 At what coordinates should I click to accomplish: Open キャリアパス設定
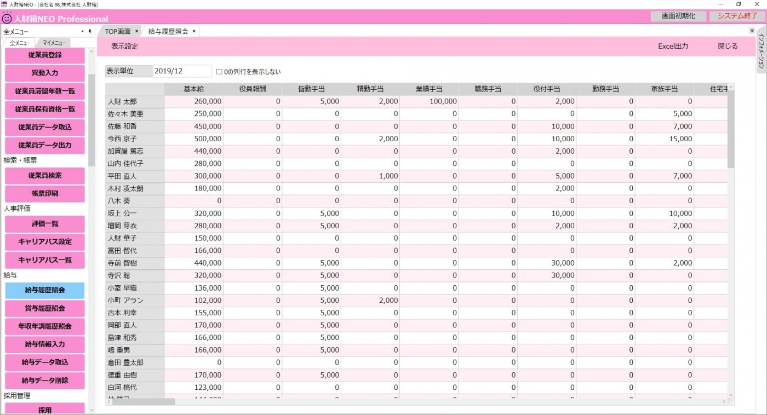click(45, 242)
